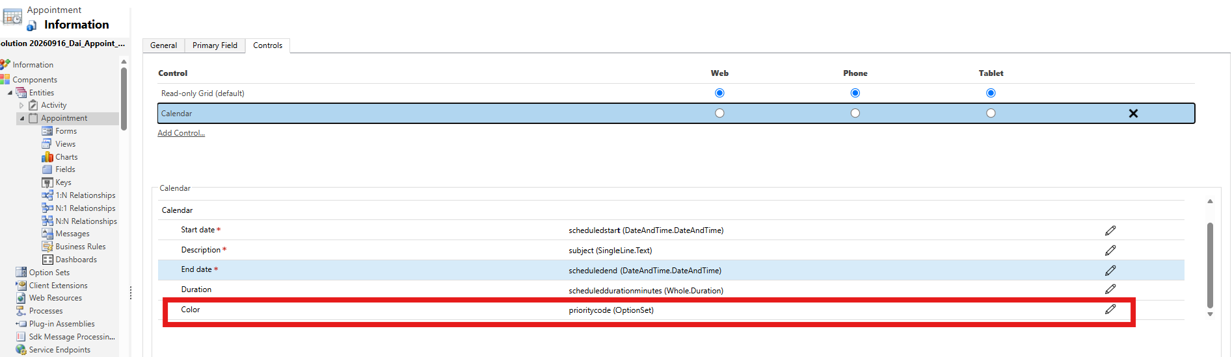Expand the Activity entity node
This screenshot has height=357, width=1232.
pyautogui.click(x=21, y=105)
